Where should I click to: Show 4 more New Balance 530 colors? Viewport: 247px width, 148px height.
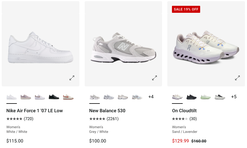(151, 97)
